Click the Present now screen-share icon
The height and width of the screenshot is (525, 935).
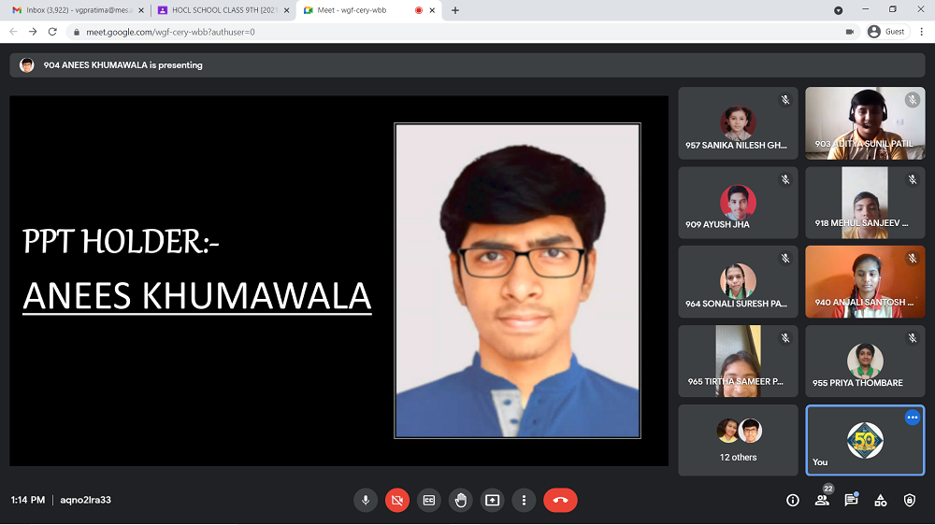493,500
